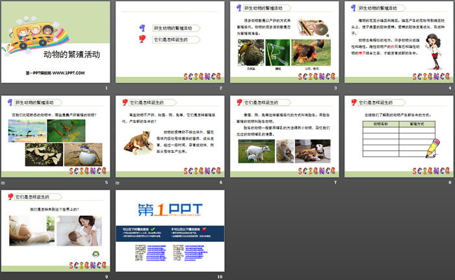
Task: Click slide number 4 label
Action: click(x=450, y=88)
